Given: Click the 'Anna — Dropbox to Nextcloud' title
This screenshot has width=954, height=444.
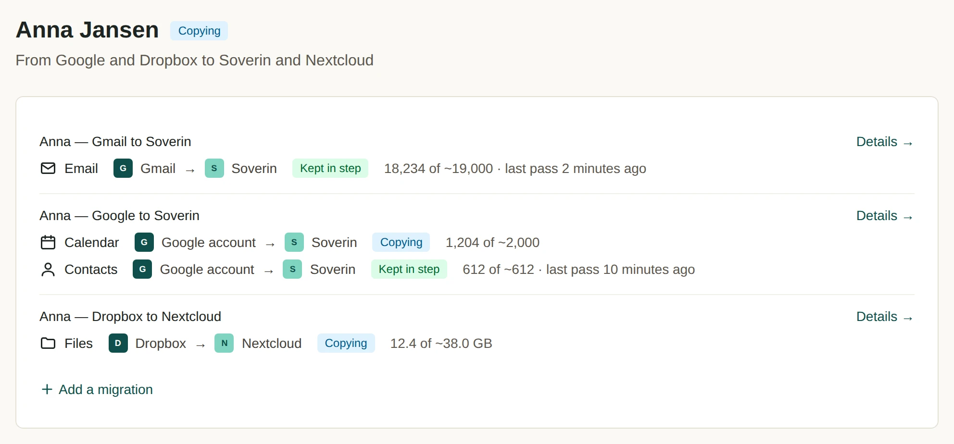Looking at the screenshot, I should (x=130, y=317).
